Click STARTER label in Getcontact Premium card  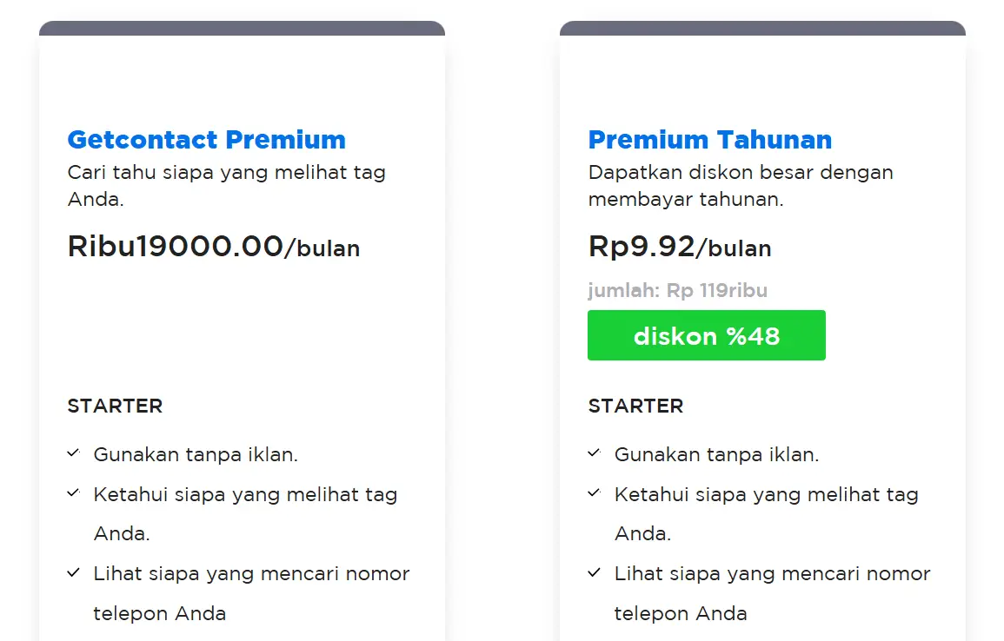115,406
